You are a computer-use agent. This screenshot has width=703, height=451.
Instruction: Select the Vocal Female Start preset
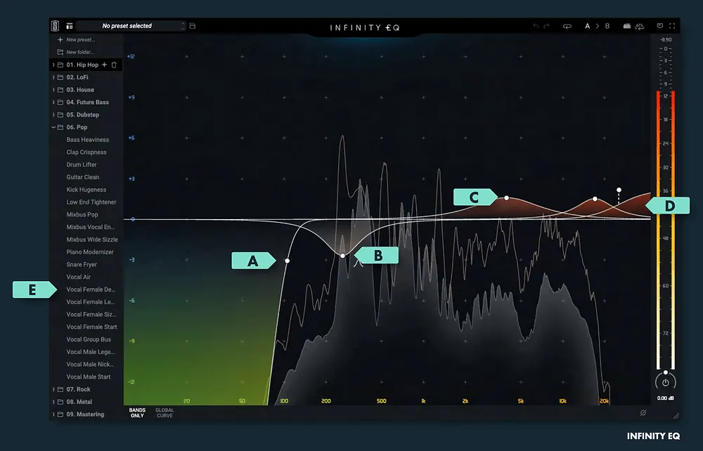(x=91, y=327)
